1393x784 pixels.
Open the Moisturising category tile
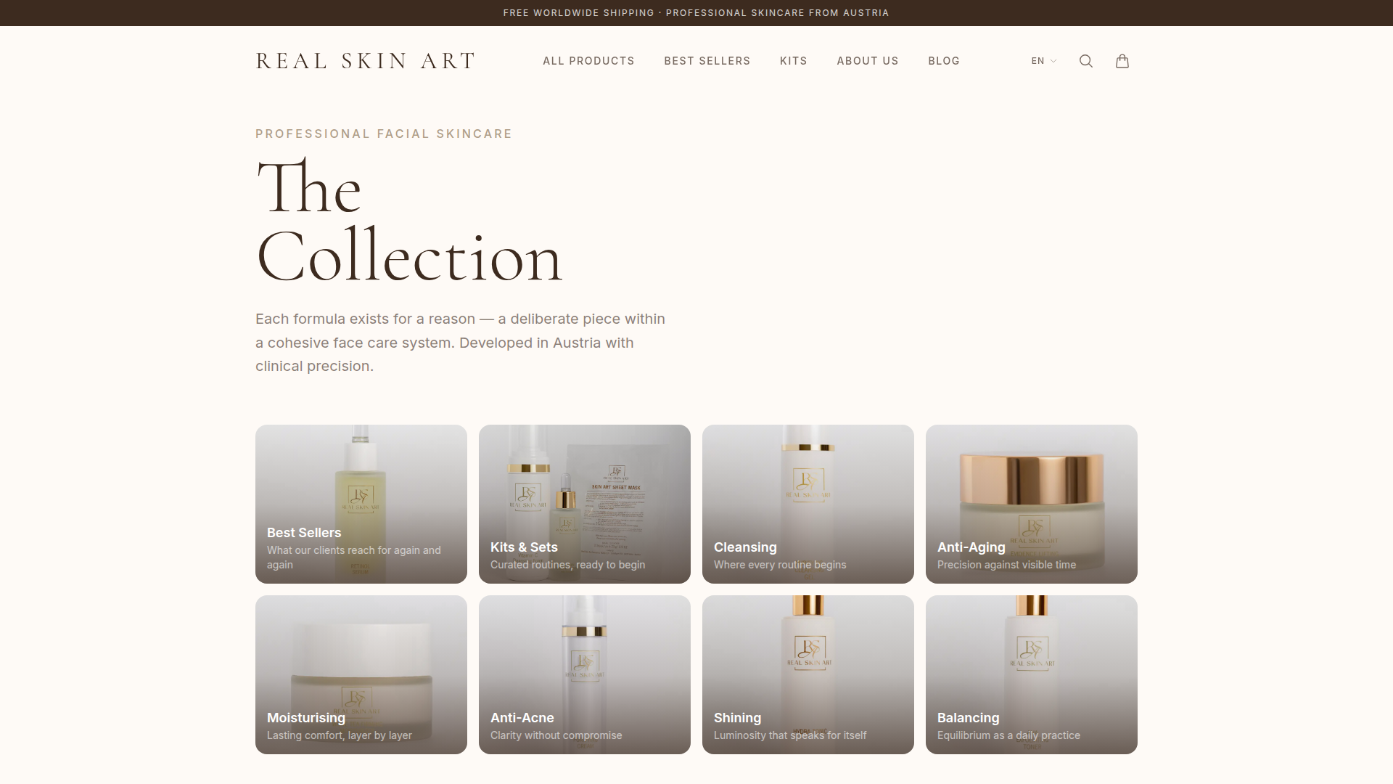click(x=361, y=674)
